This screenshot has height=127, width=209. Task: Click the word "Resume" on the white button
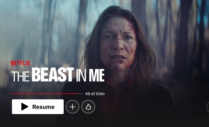pos(43,107)
